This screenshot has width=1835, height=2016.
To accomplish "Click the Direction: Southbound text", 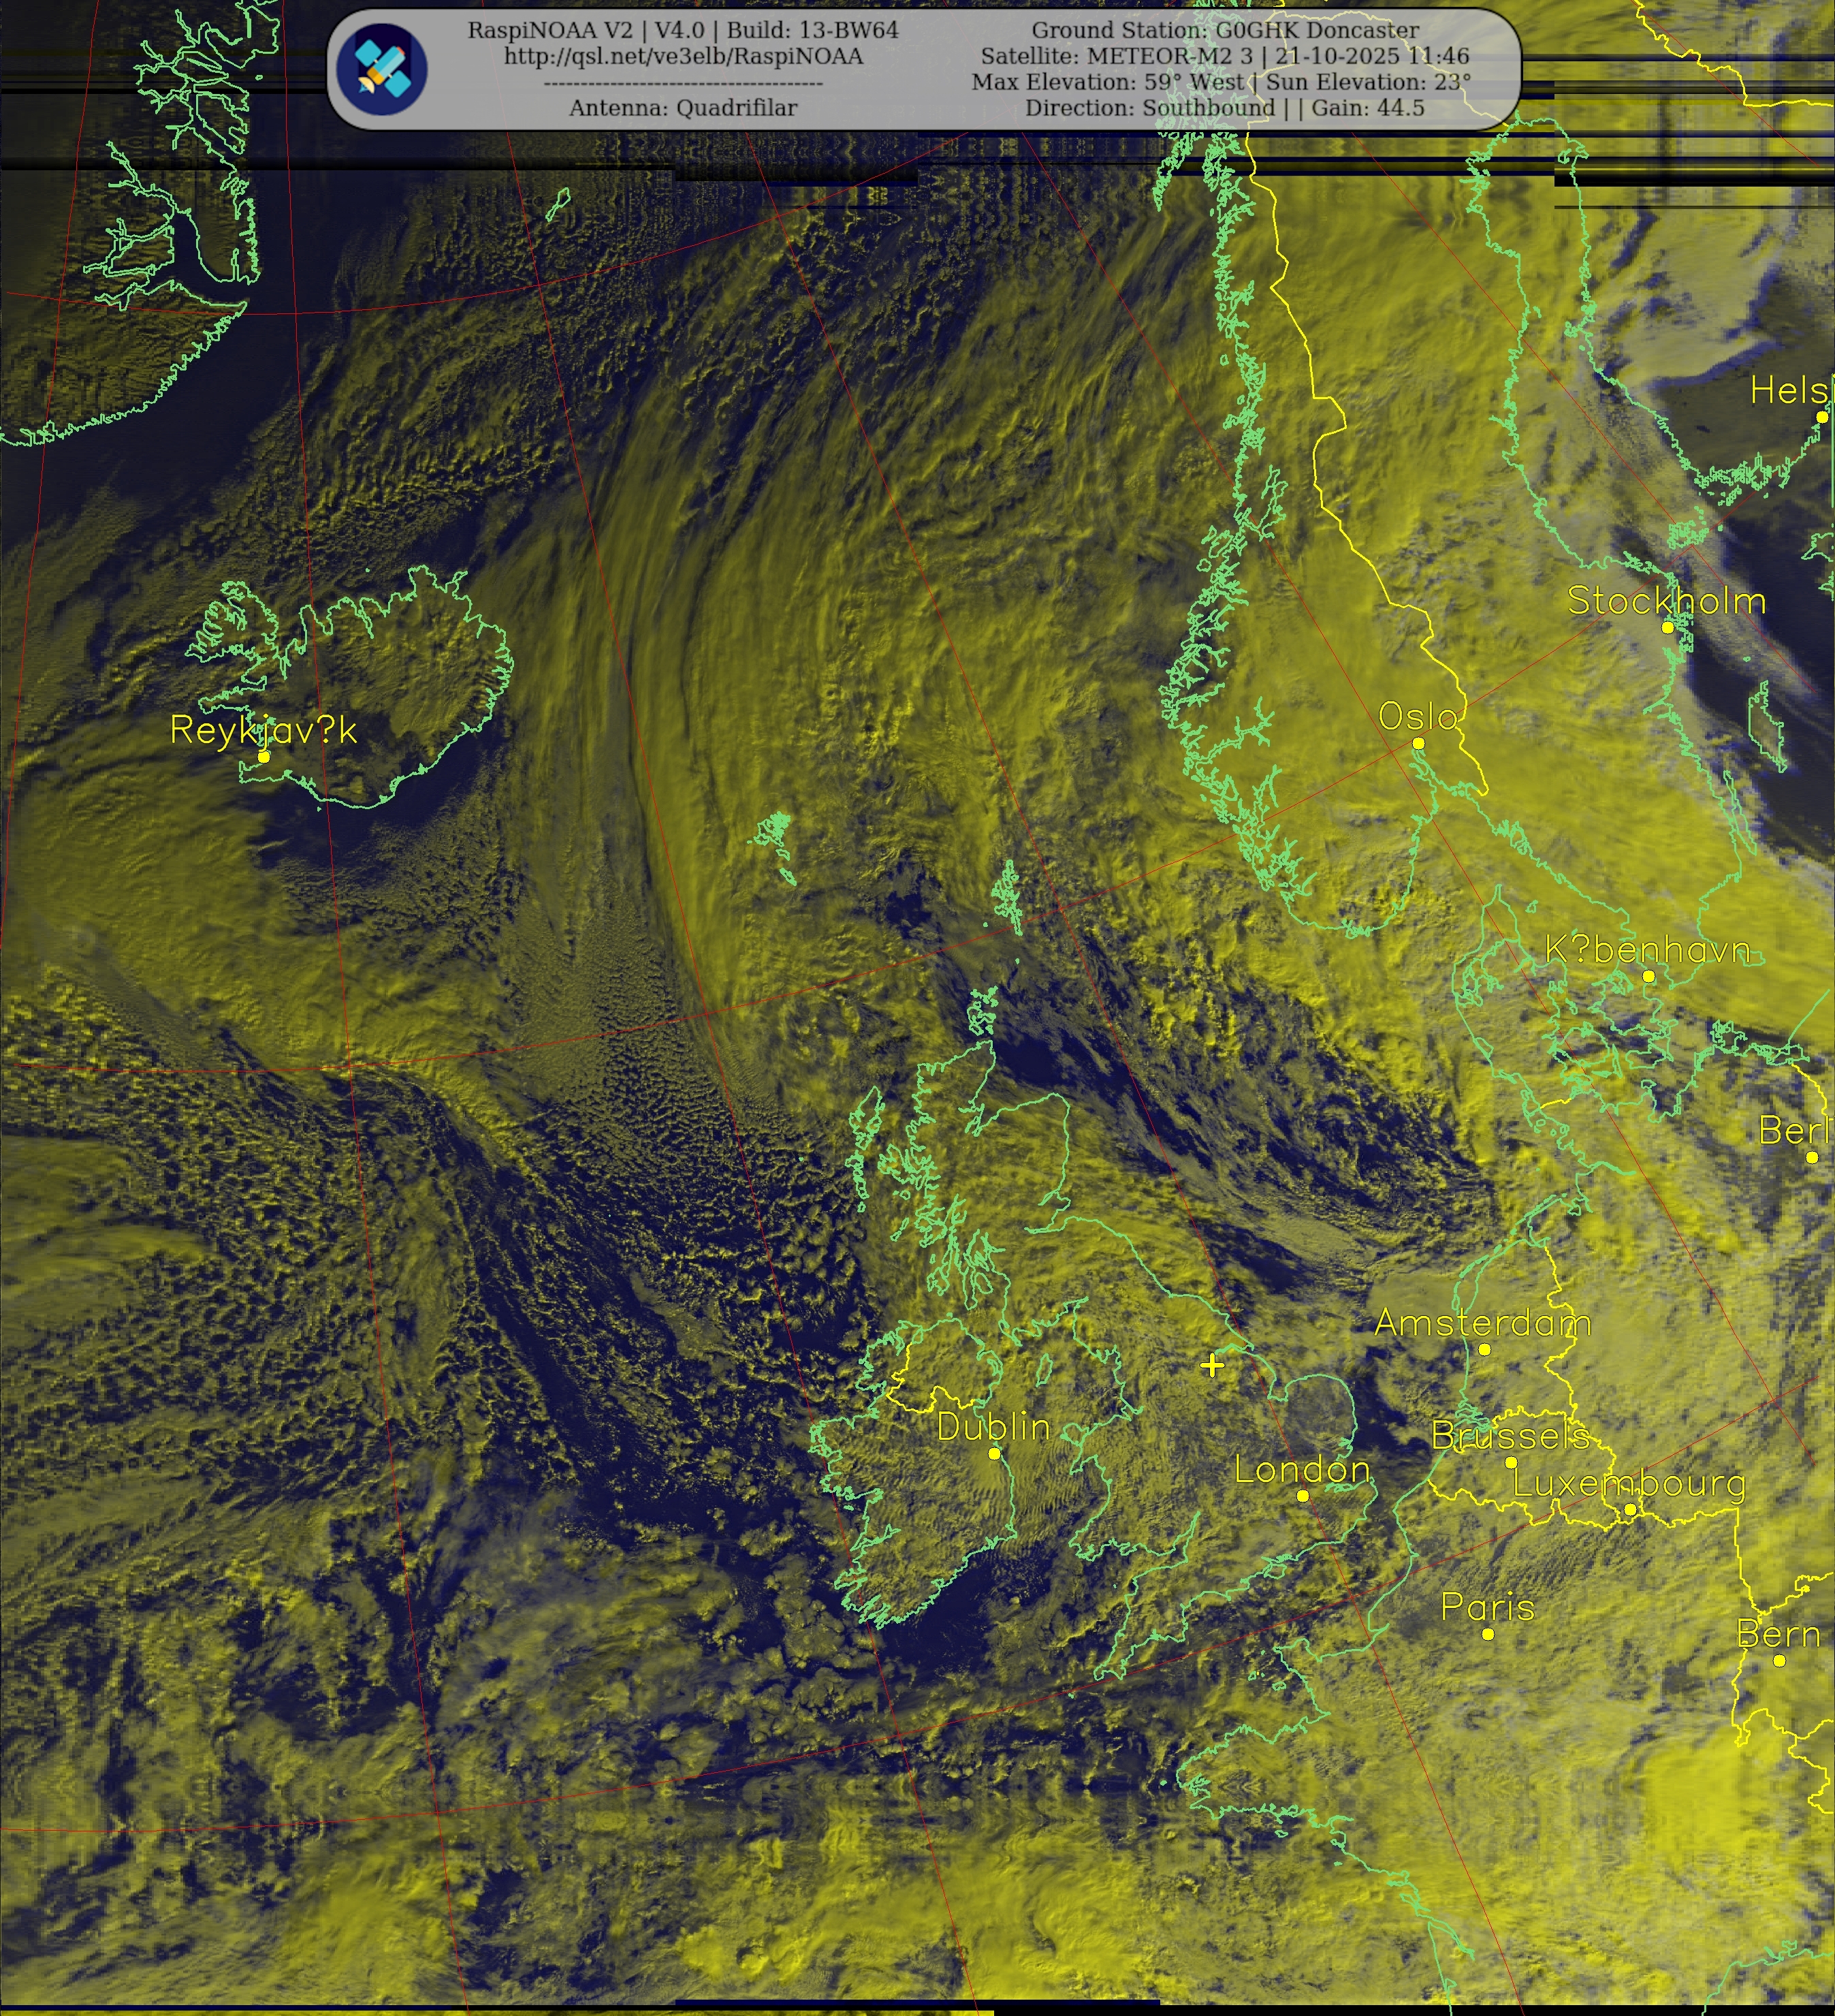I will (x=1149, y=108).
